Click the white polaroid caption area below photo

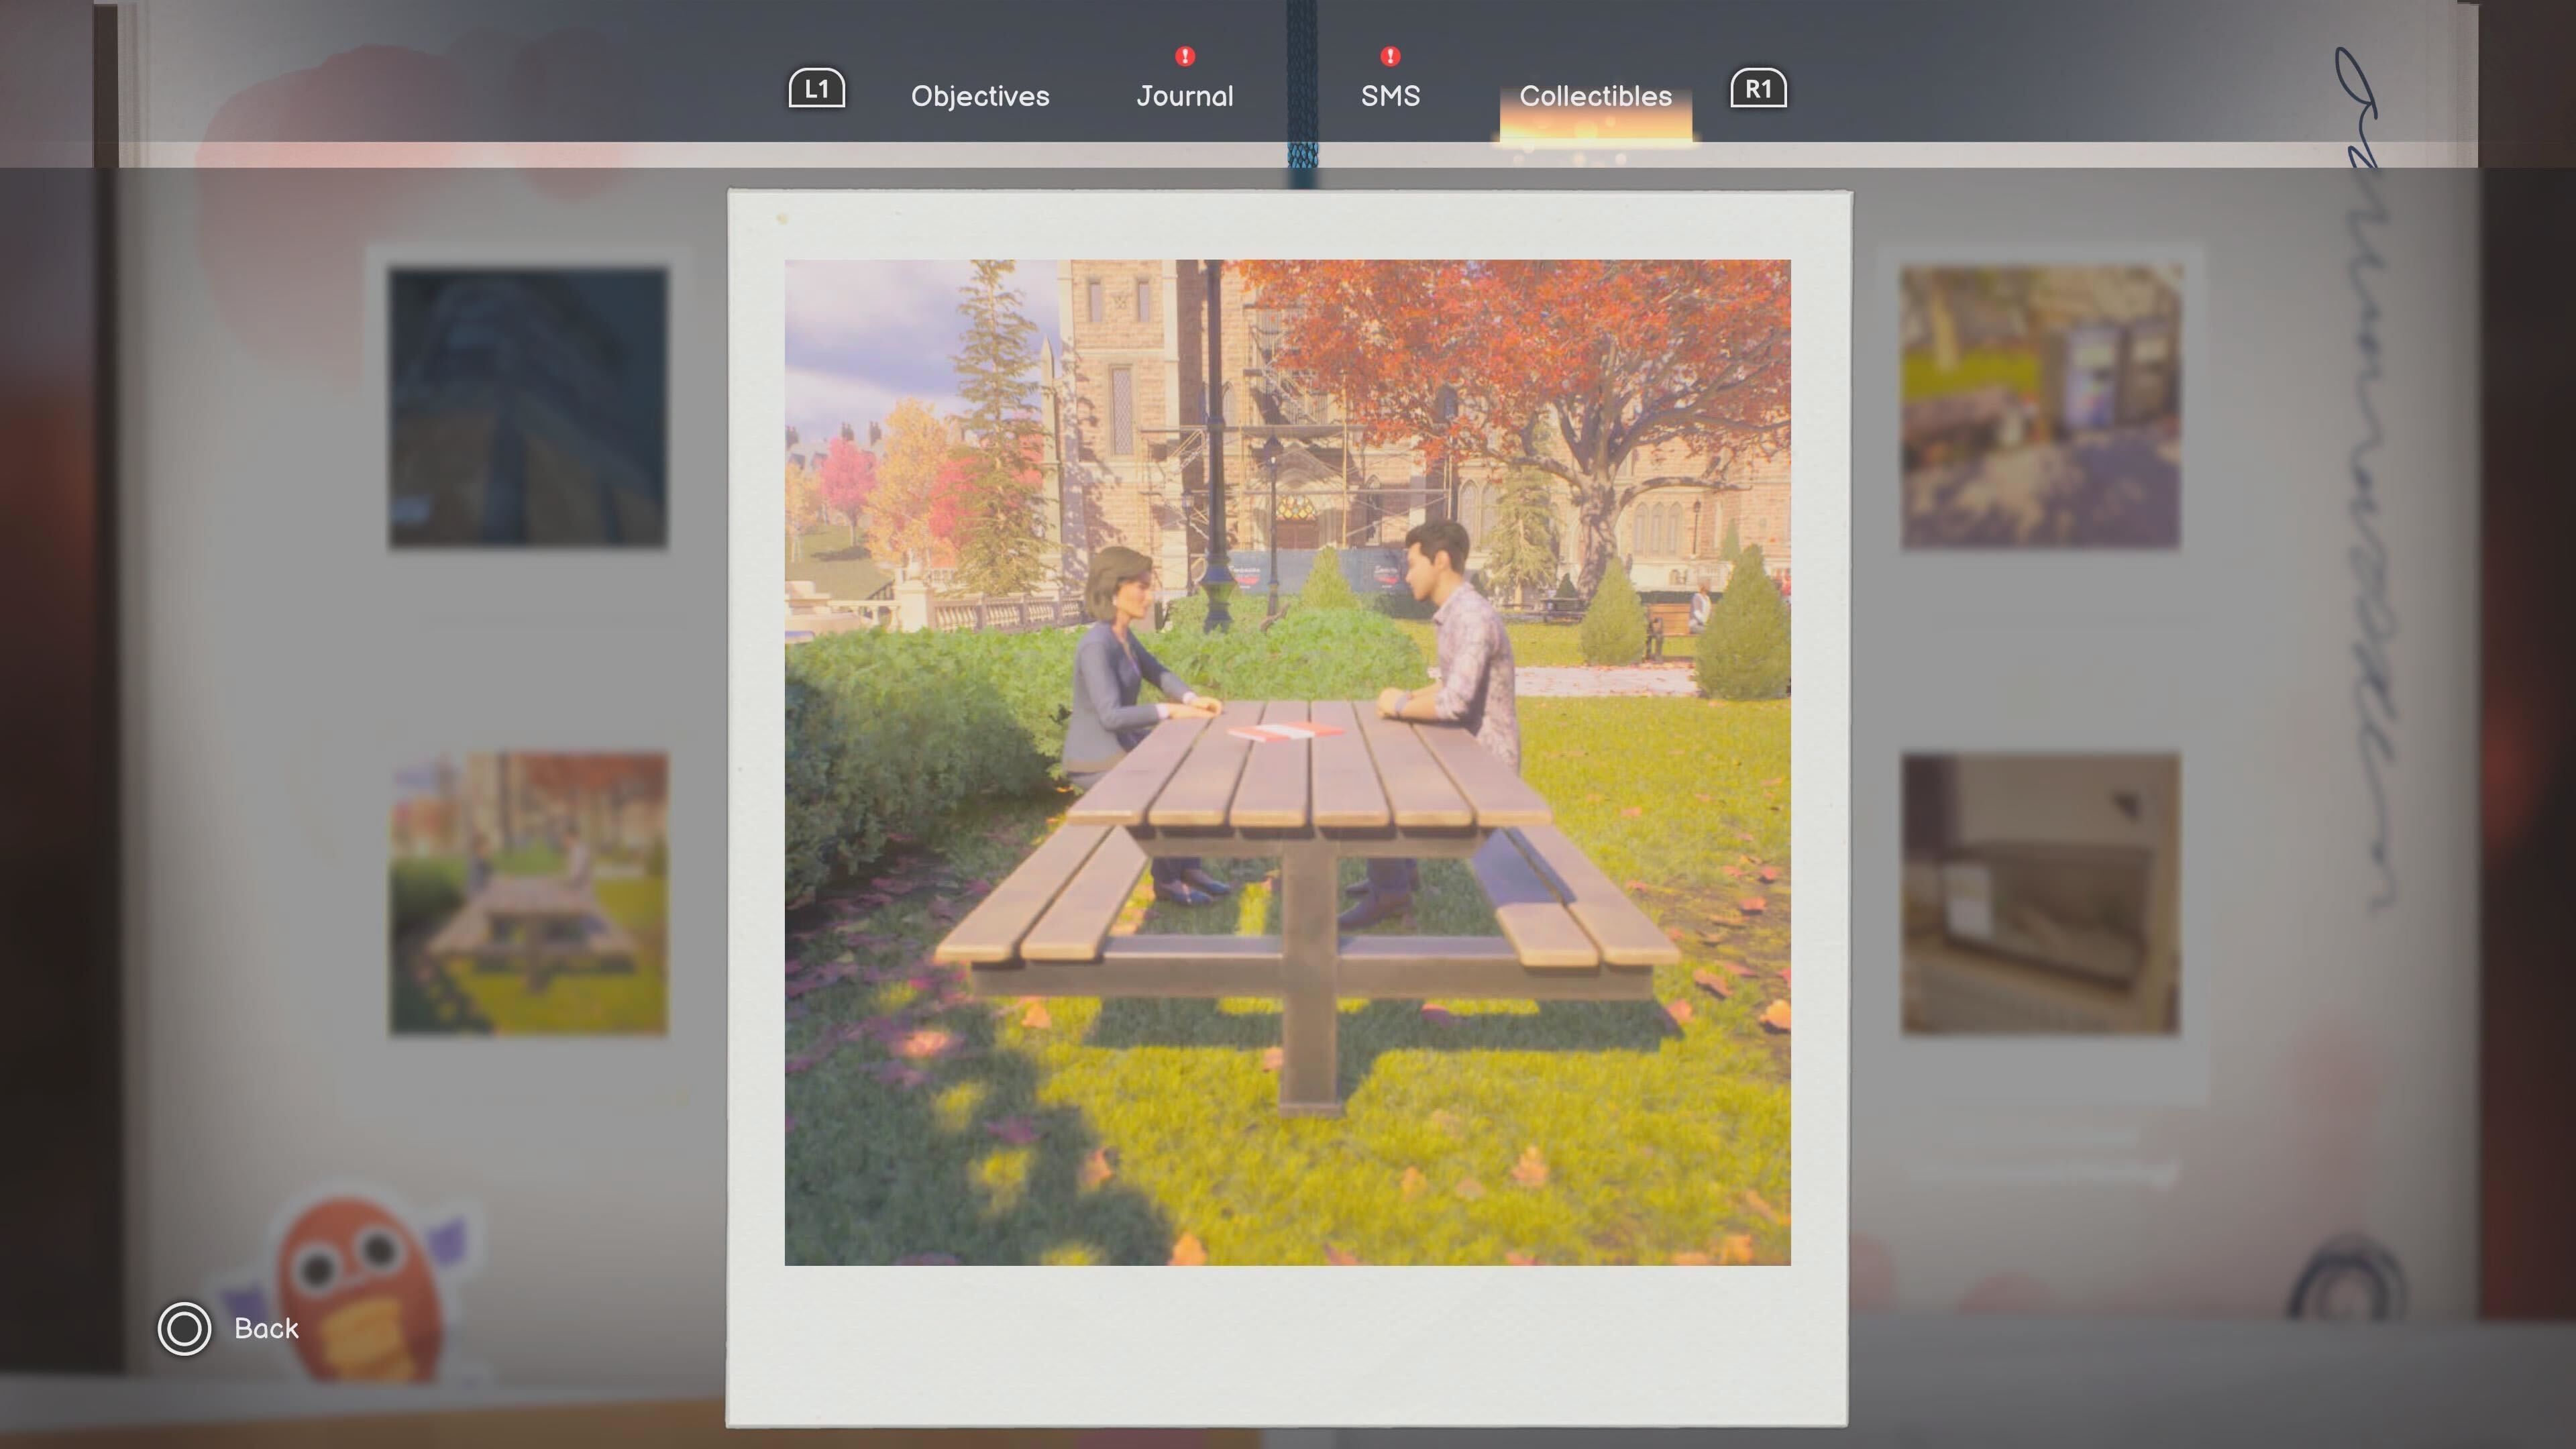click(1287, 1345)
